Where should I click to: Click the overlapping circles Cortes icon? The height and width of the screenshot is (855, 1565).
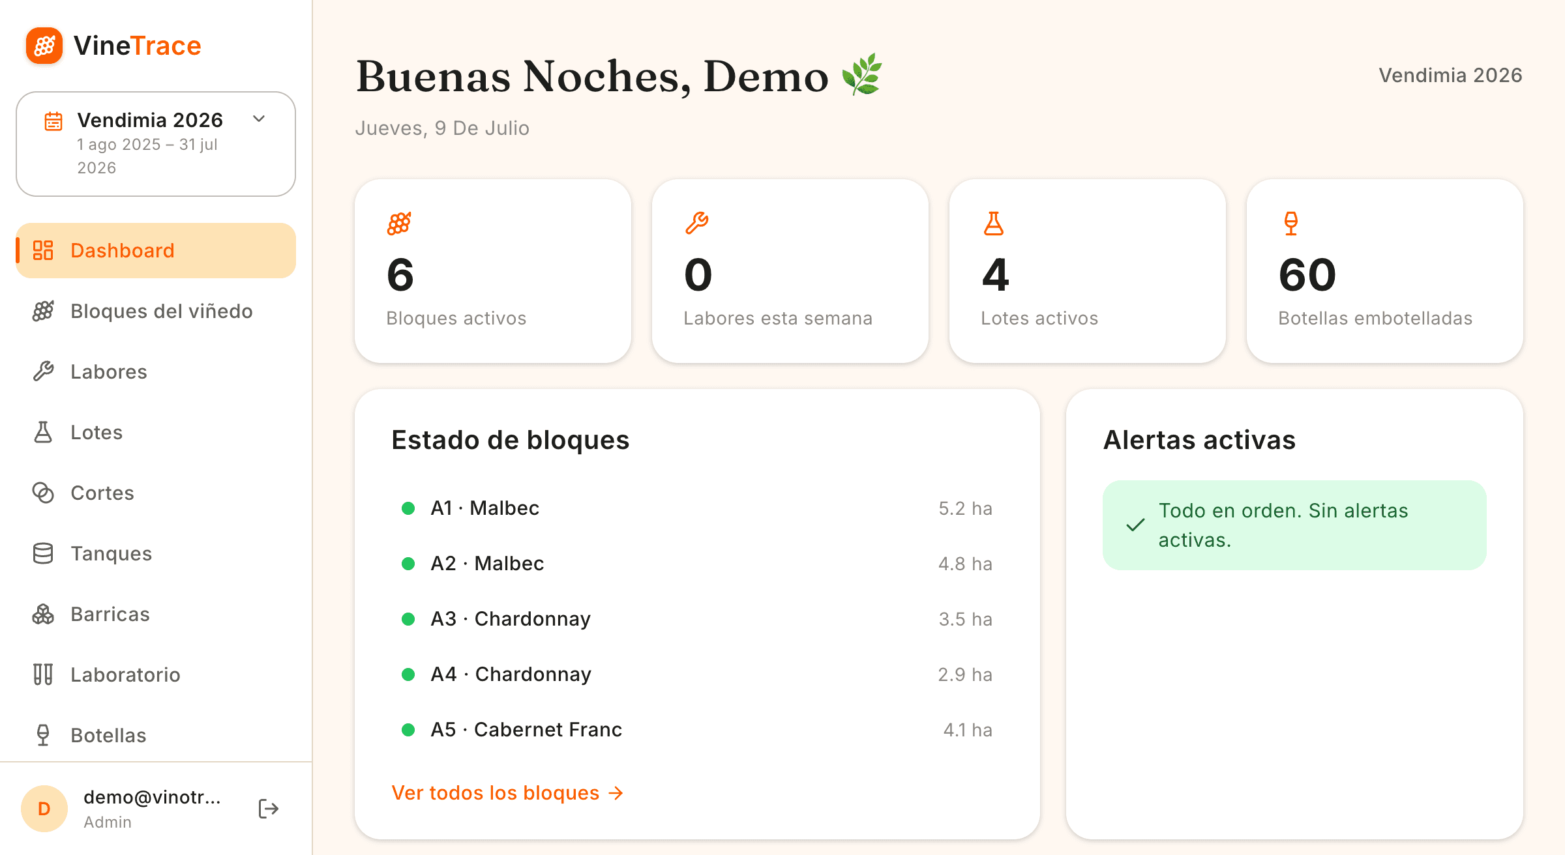click(x=43, y=493)
